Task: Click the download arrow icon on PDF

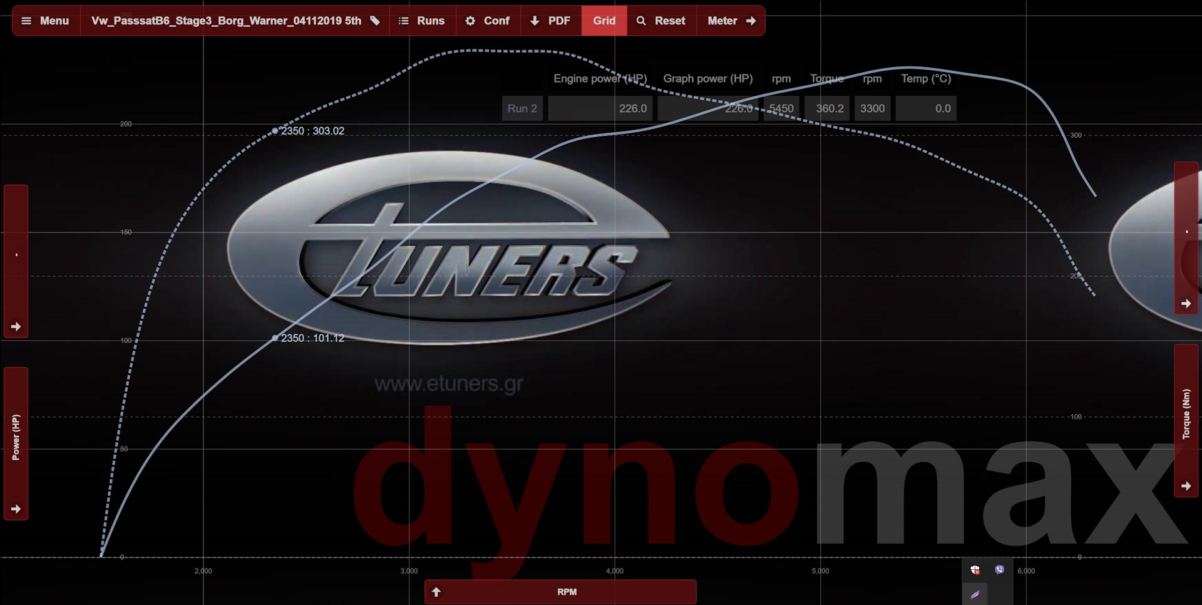Action: (x=535, y=21)
